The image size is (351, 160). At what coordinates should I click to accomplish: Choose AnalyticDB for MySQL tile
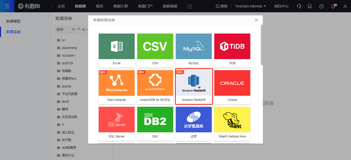pos(155,87)
